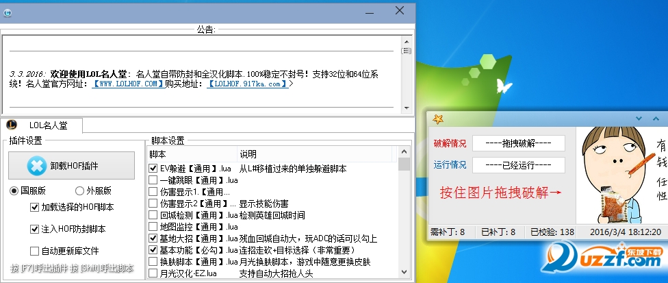Viewport: 668px width, 283px height.
Task: Click the 破解情况 label
Action: pyautogui.click(x=450, y=143)
